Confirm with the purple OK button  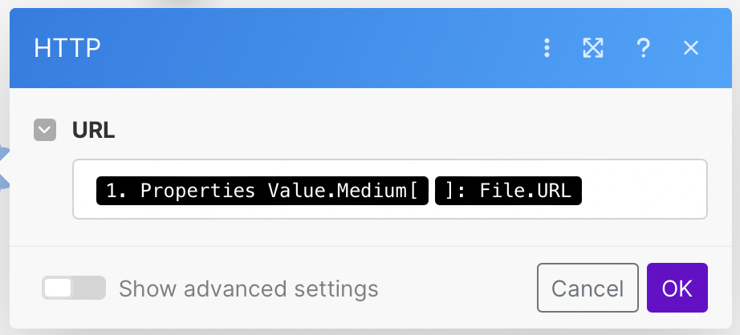pyautogui.click(x=677, y=288)
